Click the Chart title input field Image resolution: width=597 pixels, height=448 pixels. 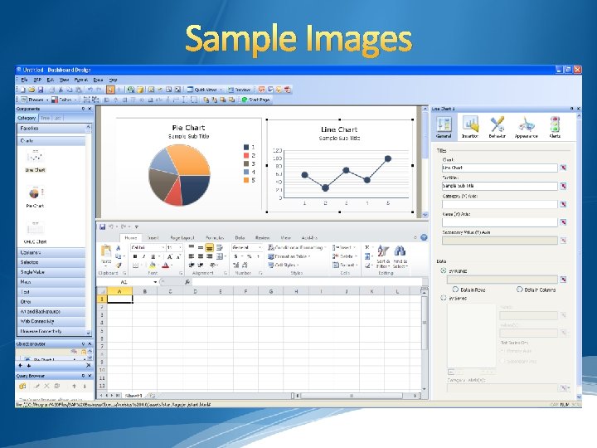(499, 168)
